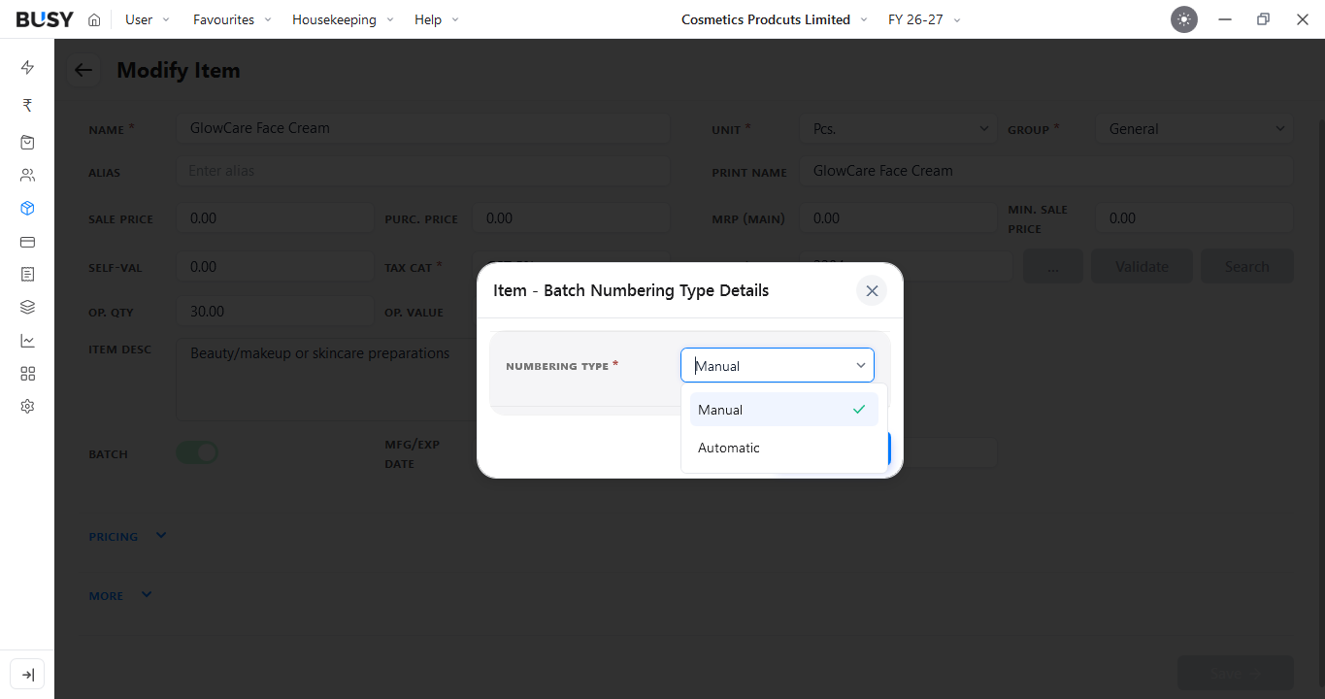
Task: Open the document/report sidebar icon
Action: click(x=27, y=275)
